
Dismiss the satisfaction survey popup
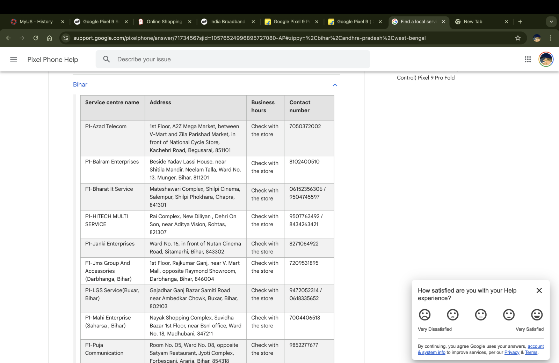(539, 290)
